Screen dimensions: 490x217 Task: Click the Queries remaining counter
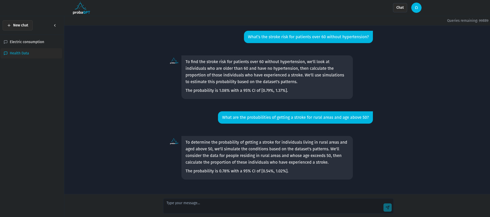(x=468, y=21)
